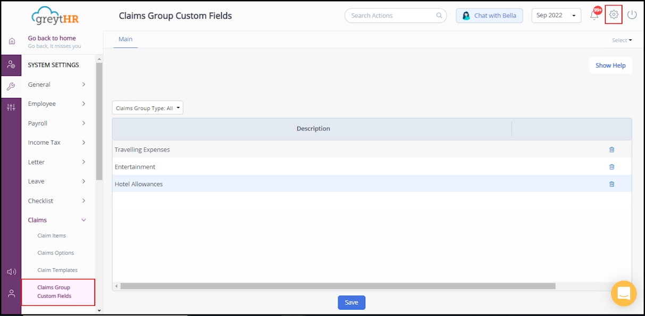
Task: Expand the Payroll settings section
Action: point(57,123)
